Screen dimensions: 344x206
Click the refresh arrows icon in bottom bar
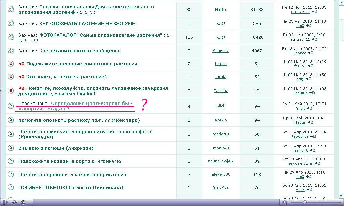point(14,202)
